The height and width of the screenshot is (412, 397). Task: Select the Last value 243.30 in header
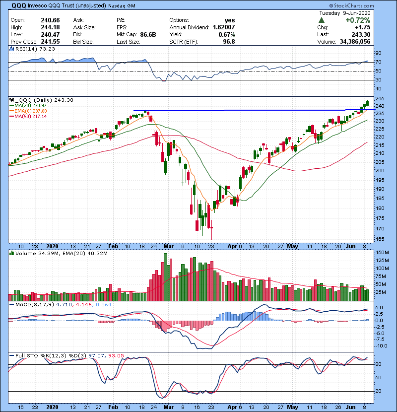(361, 35)
